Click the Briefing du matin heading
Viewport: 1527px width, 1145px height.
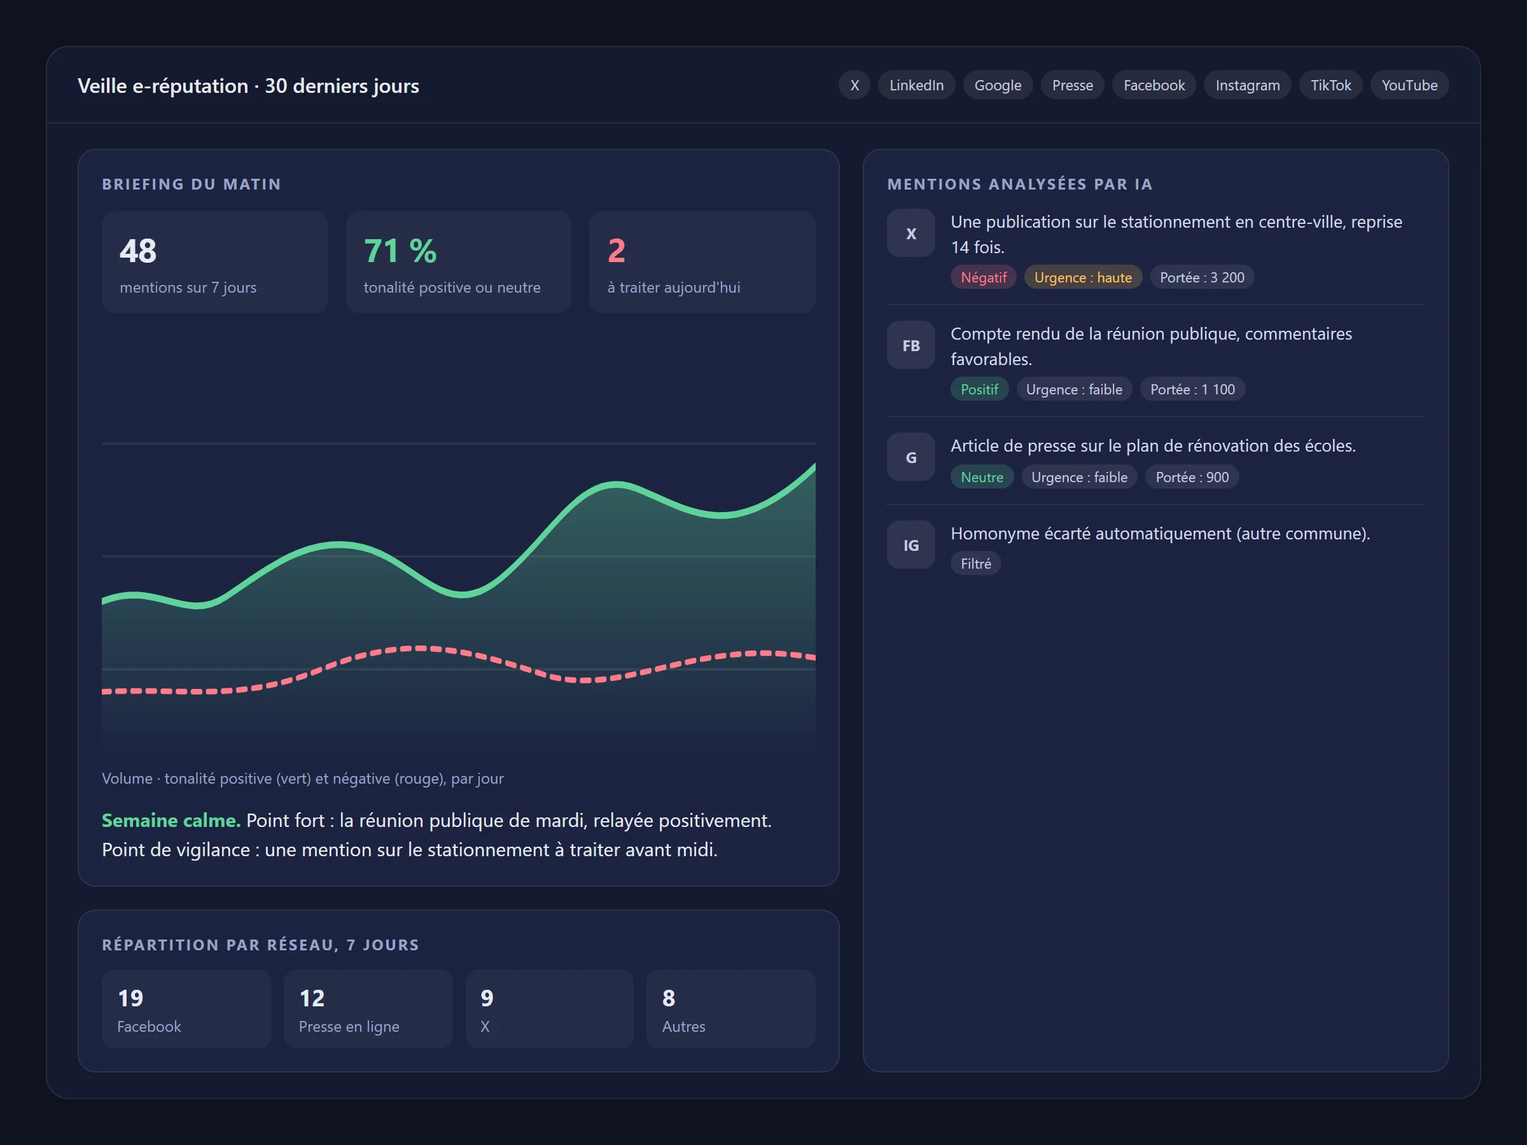point(192,184)
